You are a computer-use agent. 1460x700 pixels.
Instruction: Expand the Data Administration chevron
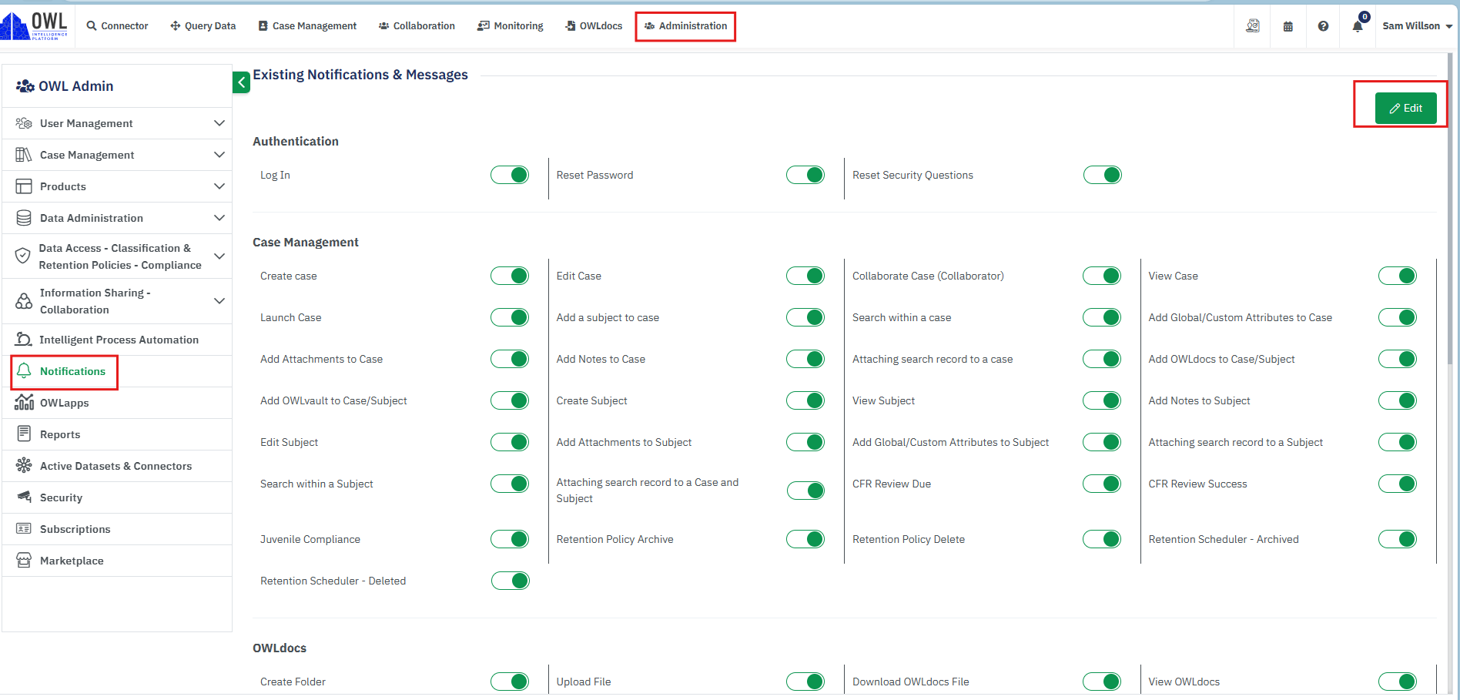pos(219,218)
